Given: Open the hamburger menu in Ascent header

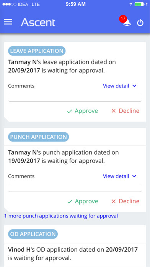Looking at the screenshot, I should tap(8, 22).
